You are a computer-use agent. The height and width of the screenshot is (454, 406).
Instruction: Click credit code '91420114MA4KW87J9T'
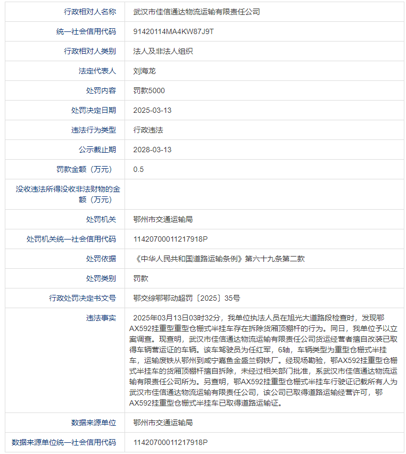[x=173, y=31]
